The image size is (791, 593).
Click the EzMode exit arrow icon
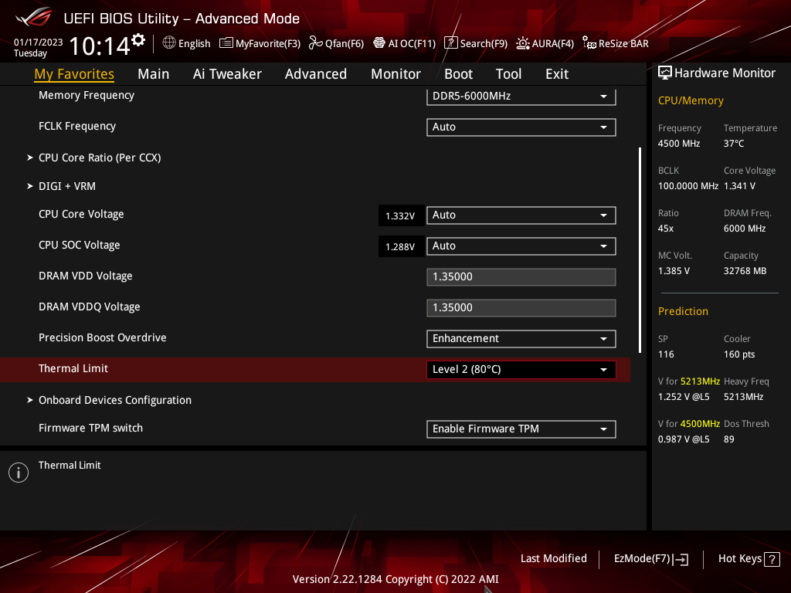[x=681, y=559]
